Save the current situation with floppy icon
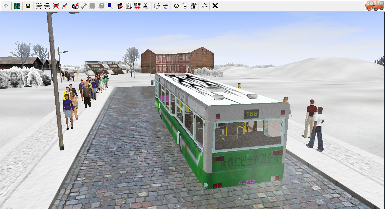The image size is (385, 209). (28, 6)
